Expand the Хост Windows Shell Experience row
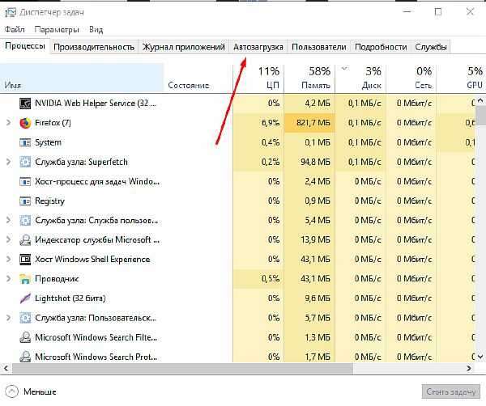This screenshot has height=406, width=486. click(x=8, y=260)
